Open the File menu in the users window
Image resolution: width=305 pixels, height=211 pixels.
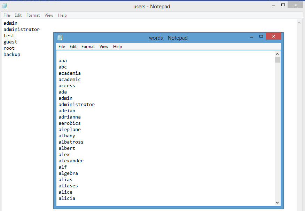(x=6, y=15)
